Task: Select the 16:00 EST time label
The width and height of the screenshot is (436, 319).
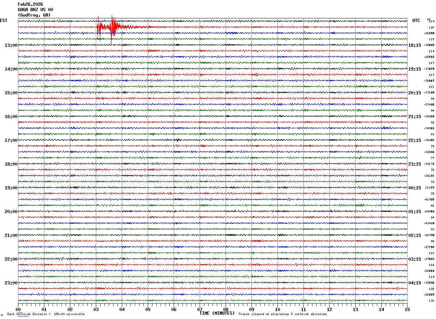Action: tap(11, 117)
